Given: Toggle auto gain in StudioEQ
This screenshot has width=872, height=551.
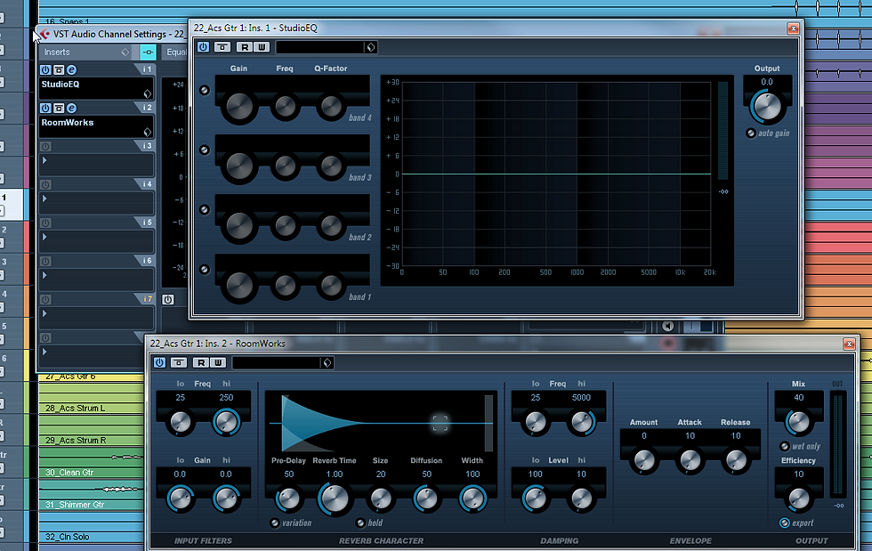Looking at the screenshot, I should [751, 133].
